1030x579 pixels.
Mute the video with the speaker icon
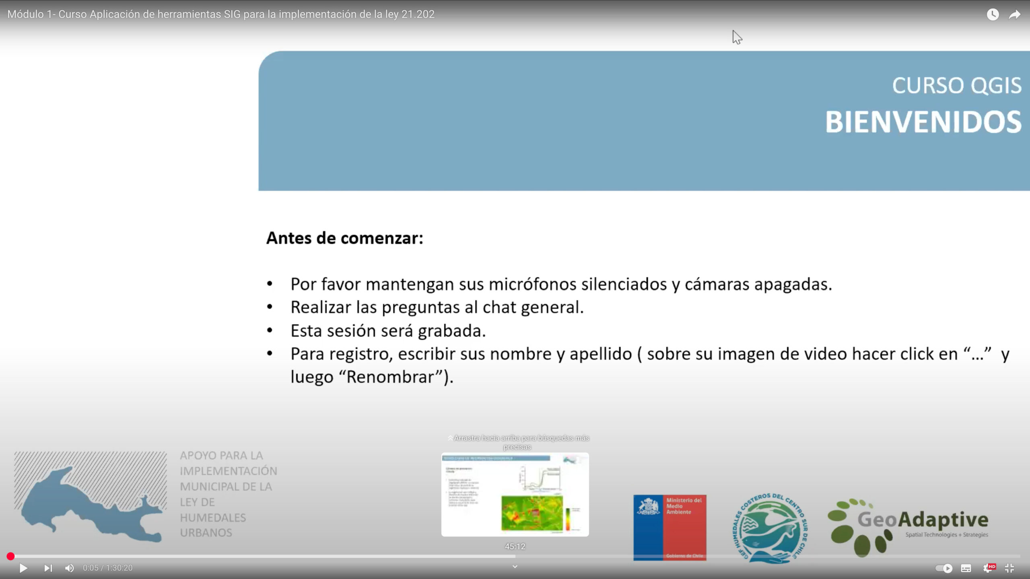[x=69, y=568]
